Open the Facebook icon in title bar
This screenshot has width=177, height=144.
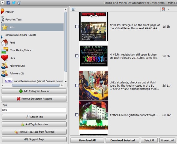click(8, 3)
